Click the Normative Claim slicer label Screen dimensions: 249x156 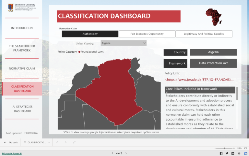pos(68,29)
